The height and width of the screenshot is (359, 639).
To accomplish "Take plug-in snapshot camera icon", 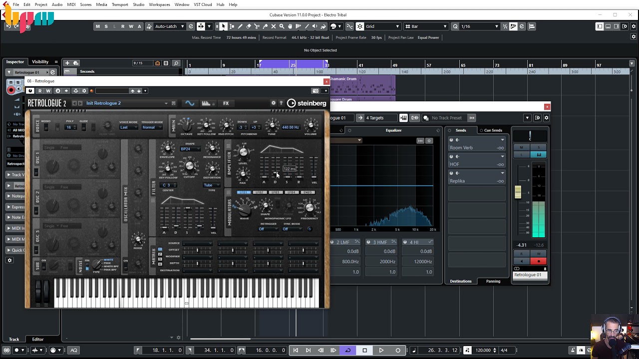I will click(x=315, y=91).
